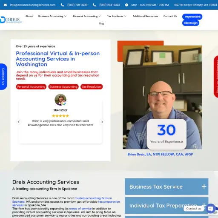Screen dimensions: 218x218
Task: Click the Professional Virtual & In-person heading
Action: [x=58, y=59]
